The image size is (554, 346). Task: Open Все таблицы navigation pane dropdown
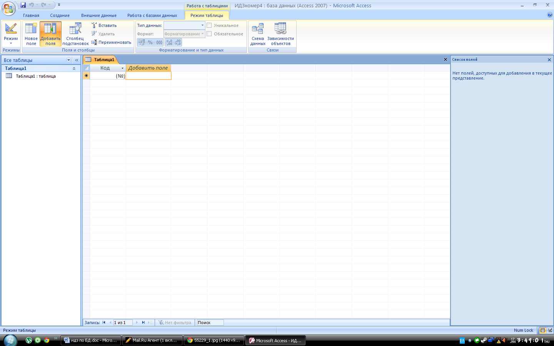[69, 60]
